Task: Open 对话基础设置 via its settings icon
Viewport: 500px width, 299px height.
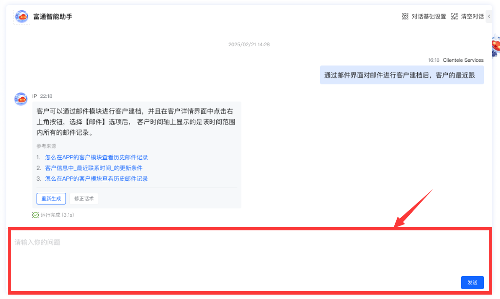Action: [405, 17]
